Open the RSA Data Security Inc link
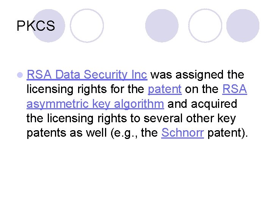This screenshot has height=205, width=273. click(x=87, y=75)
